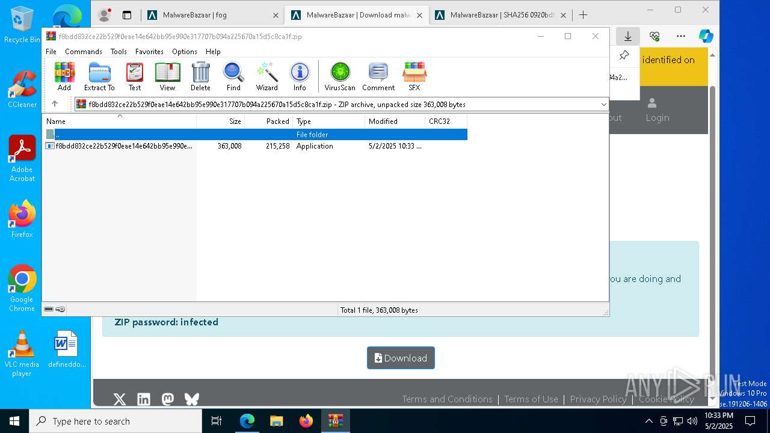The height and width of the screenshot is (433, 770).
Task: Switch to MalwareBazaar SHA256 tab
Action: click(500, 15)
